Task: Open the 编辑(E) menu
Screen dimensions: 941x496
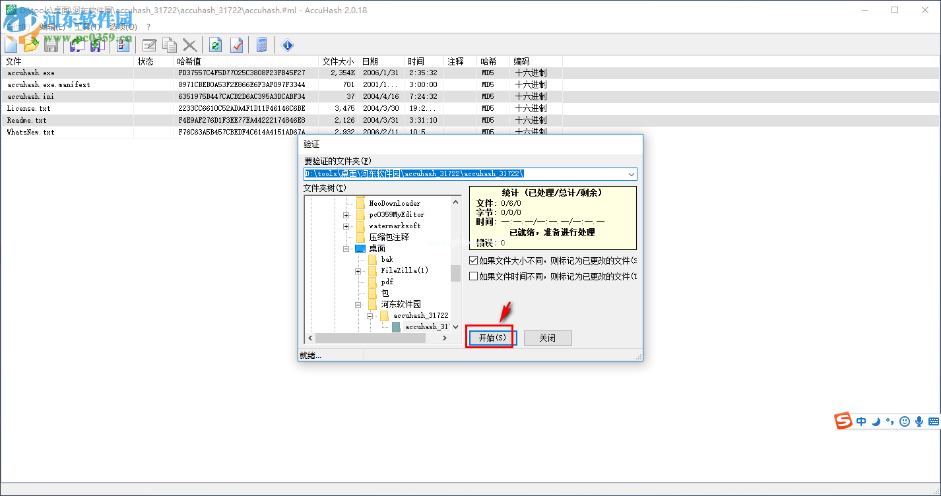Action: (x=52, y=27)
